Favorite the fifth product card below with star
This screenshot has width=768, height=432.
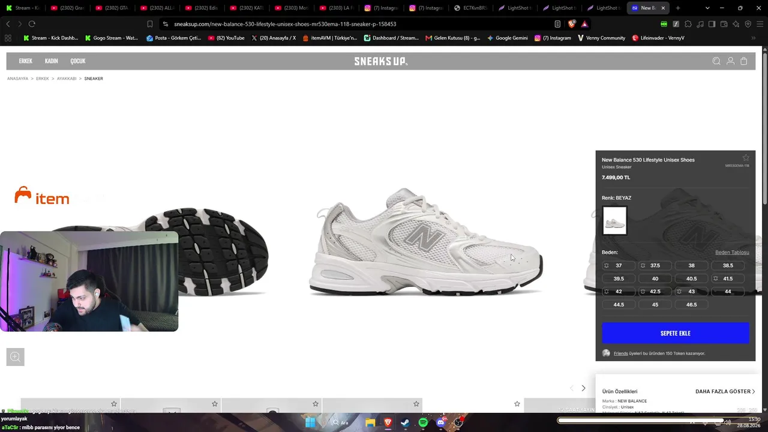click(x=517, y=404)
